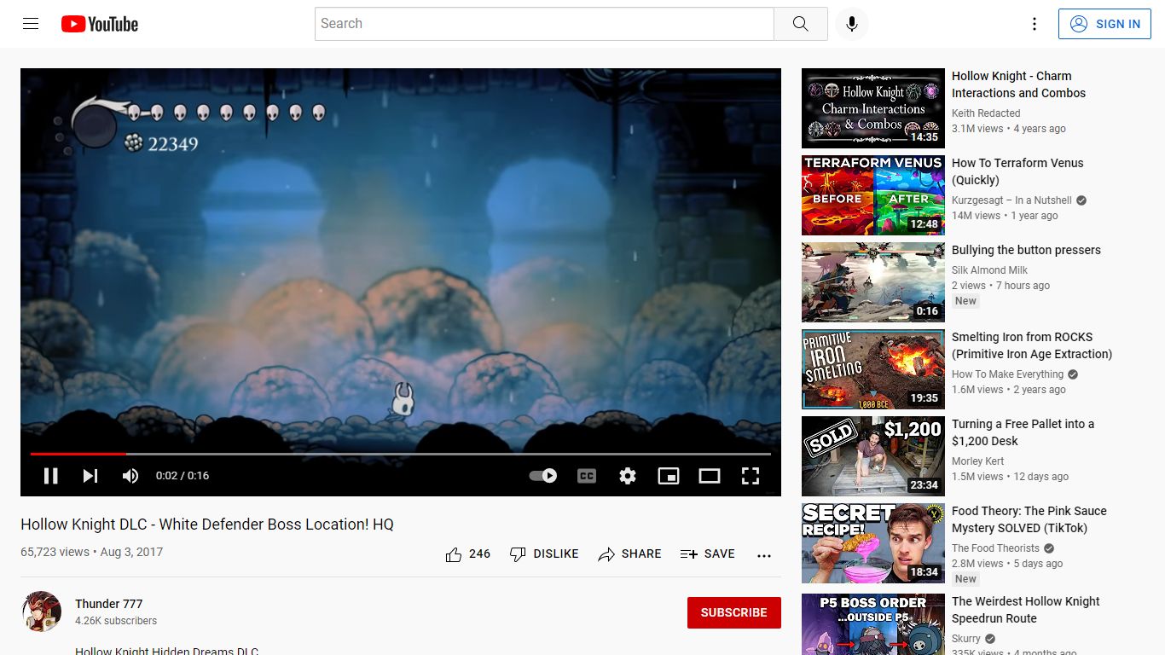Click SHARE under the video
The image size is (1165, 655).
pyautogui.click(x=629, y=554)
